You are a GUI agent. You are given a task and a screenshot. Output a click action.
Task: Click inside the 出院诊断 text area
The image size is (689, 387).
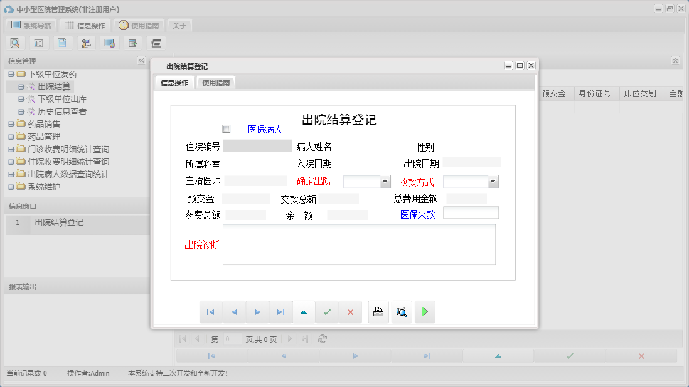click(x=359, y=244)
